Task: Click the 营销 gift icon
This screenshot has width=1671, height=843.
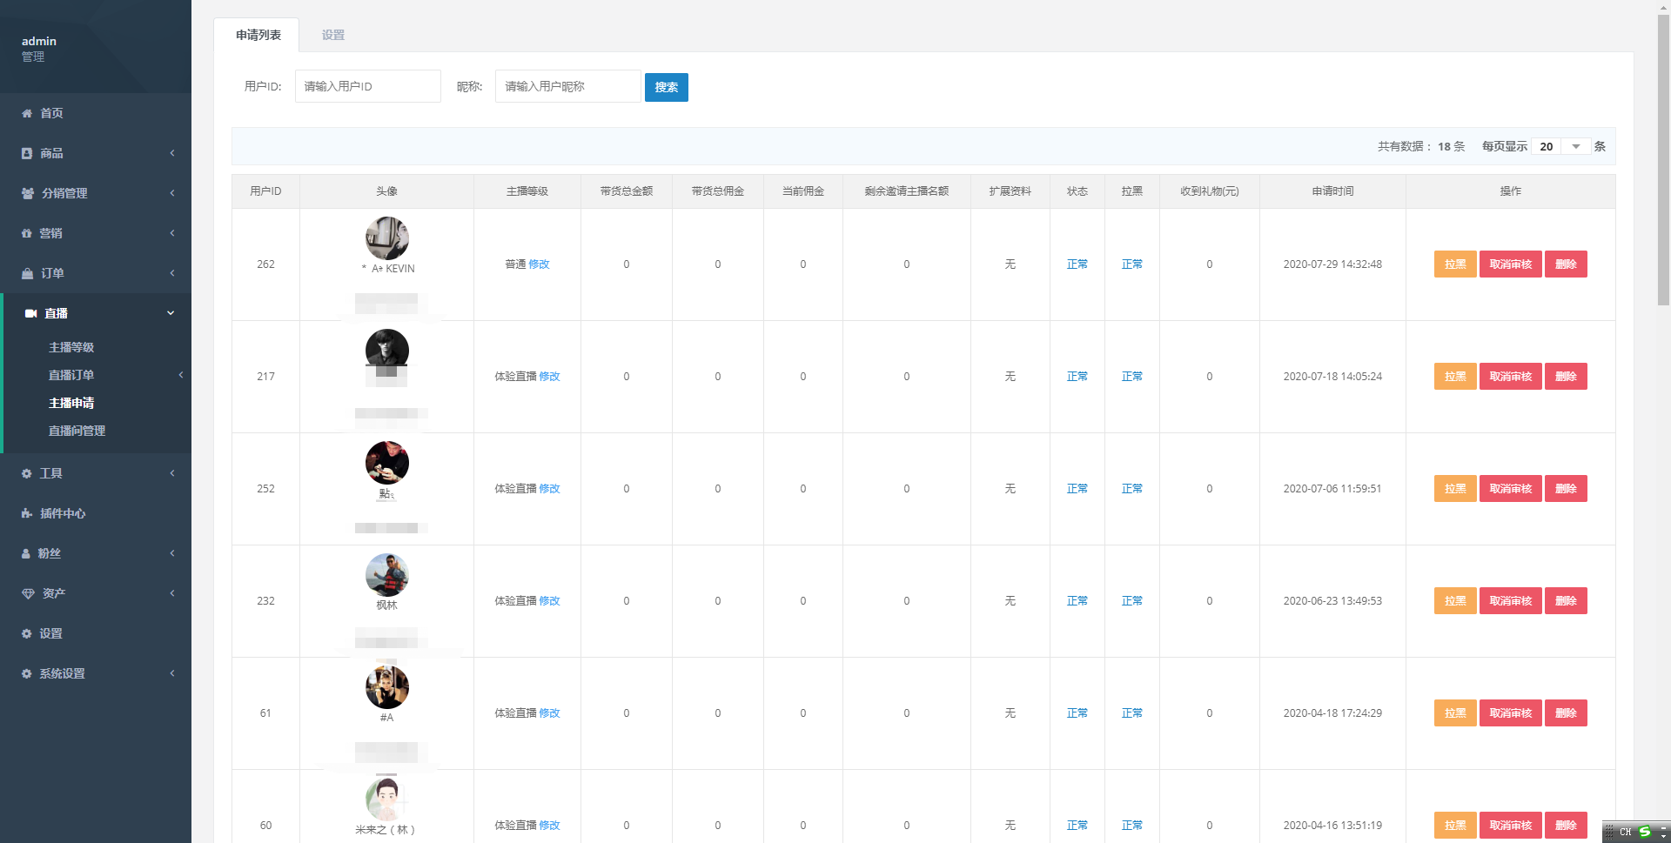Action: (x=27, y=233)
